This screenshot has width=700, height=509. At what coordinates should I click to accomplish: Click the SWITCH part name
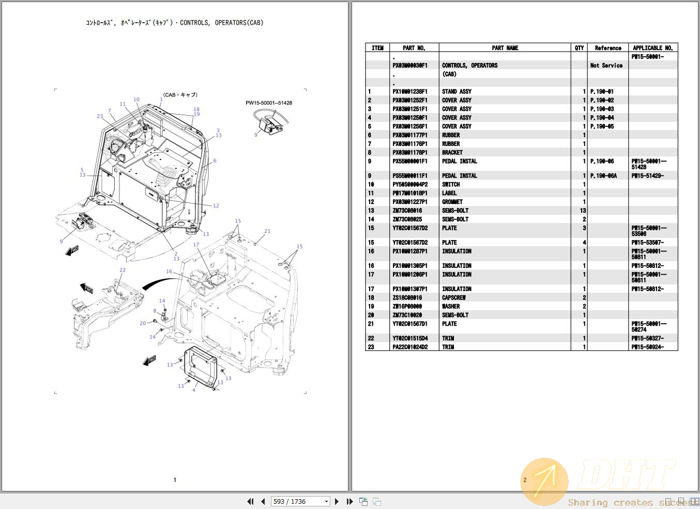point(451,185)
